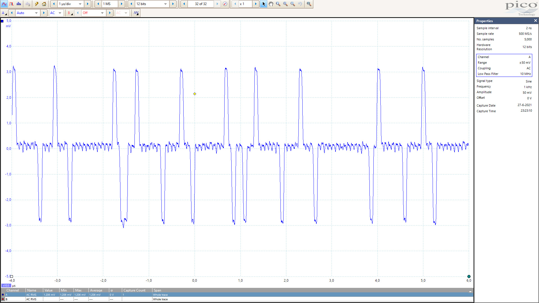Image resolution: width=539 pixels, height=303 pixels.
Task: Select the arrow Selection tool
Action: tap(263, 4)
